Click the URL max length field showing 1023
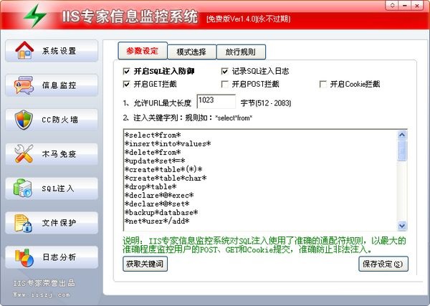Screen dimensions: 430x306 216,102
